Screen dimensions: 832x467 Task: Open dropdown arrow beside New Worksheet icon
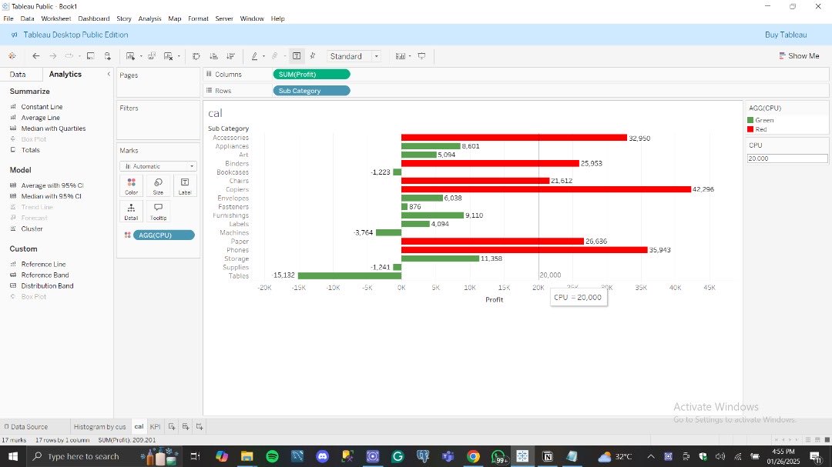[x=141, y=56]
